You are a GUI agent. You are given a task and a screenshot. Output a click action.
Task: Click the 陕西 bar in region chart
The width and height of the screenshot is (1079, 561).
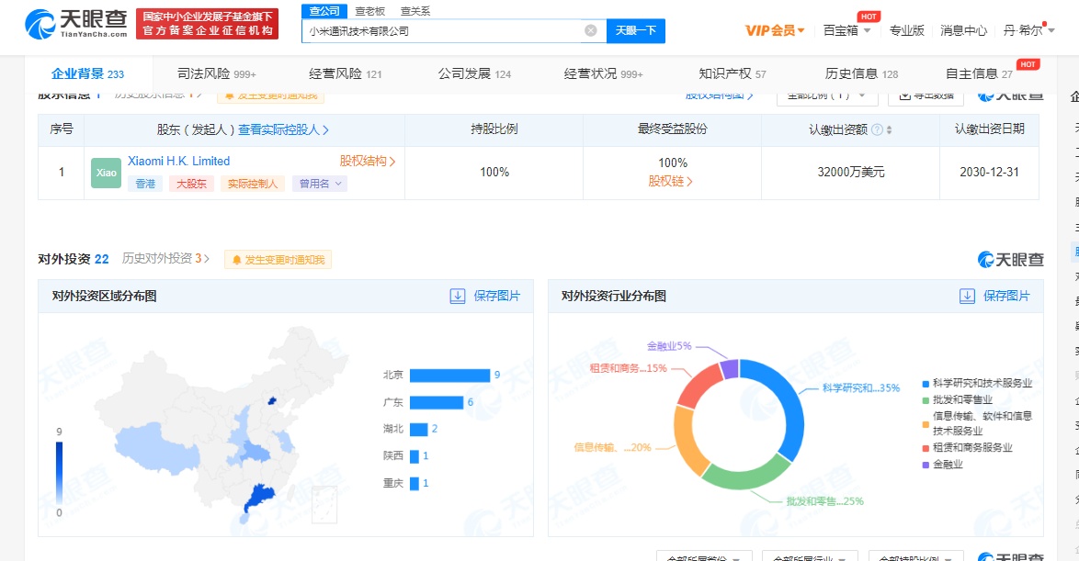[415, 455]
